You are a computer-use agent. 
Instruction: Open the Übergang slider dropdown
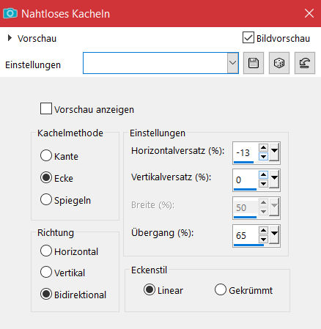[274, 234]
